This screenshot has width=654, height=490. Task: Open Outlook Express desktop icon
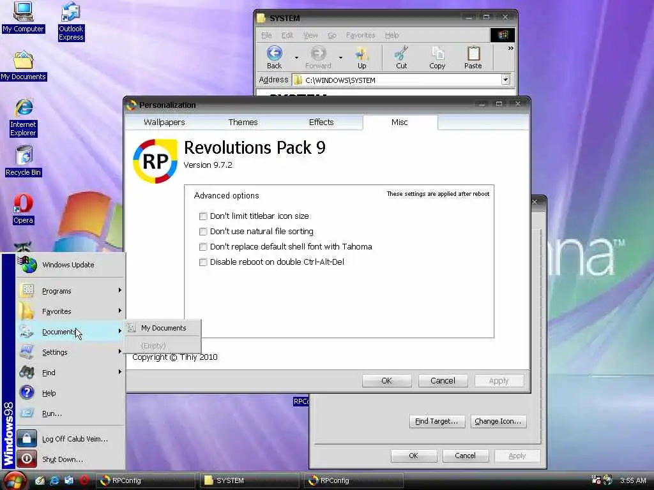pos(71,21)
